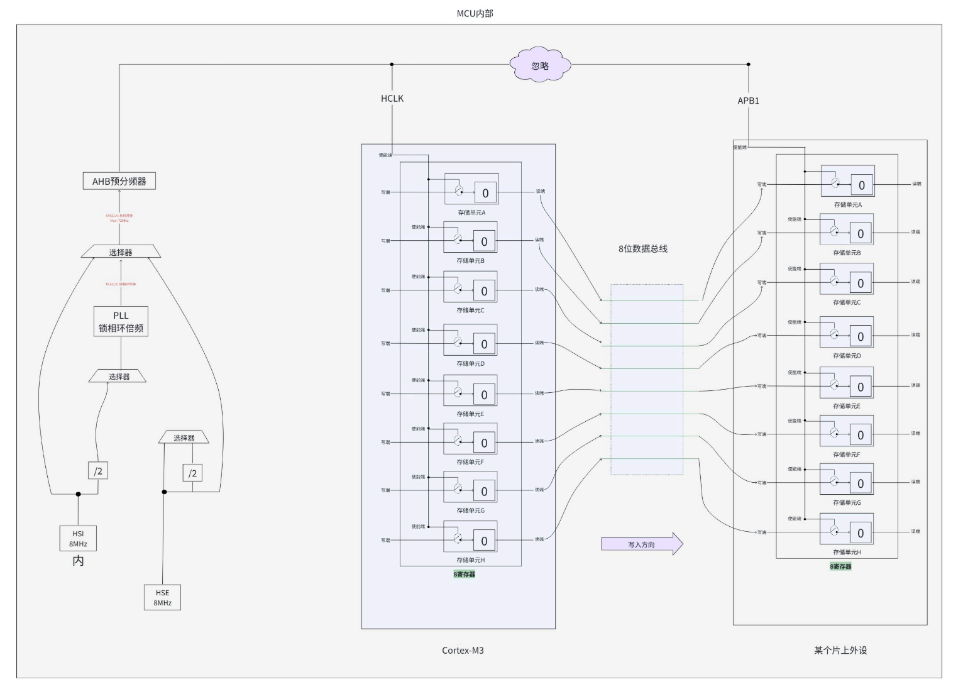Click the 0 value box in Cortex-M3 存储单元A
Screen dimensions: 963x694
coord(485,193)
